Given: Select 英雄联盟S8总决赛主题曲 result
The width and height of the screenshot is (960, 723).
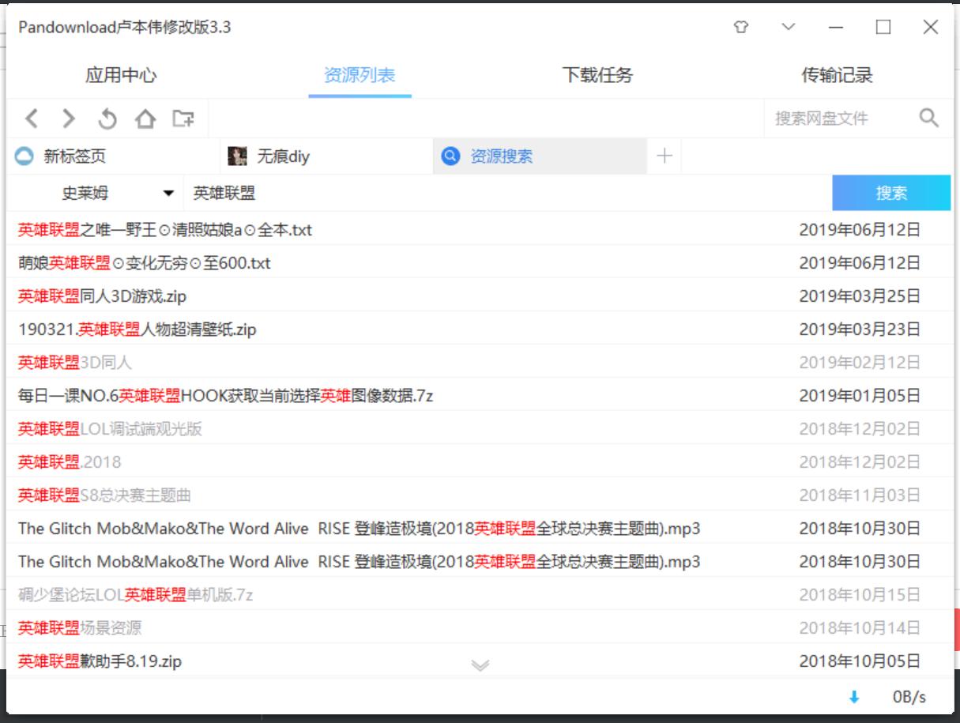Looking at the screenshot, I should tap(479, 495).
